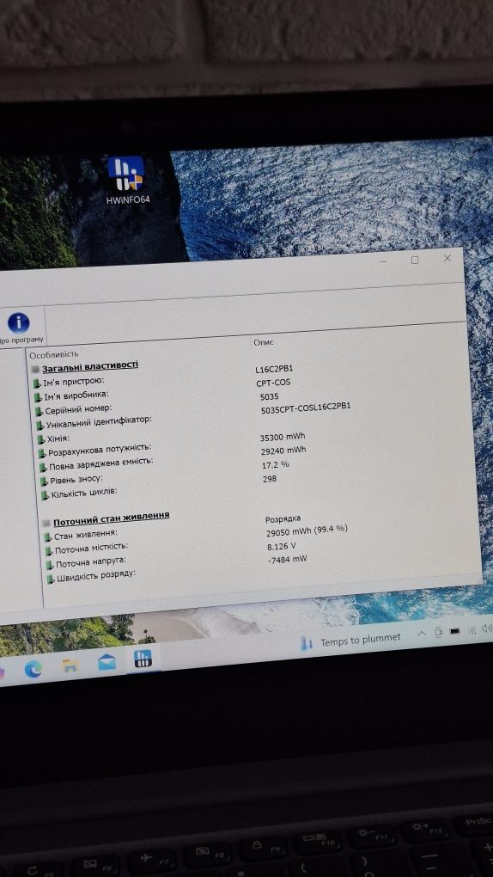Click the 5035CPT-COSL16C2PB1 identifier value
Viewport: 493px width, 877px height.
tap(306, 408)
